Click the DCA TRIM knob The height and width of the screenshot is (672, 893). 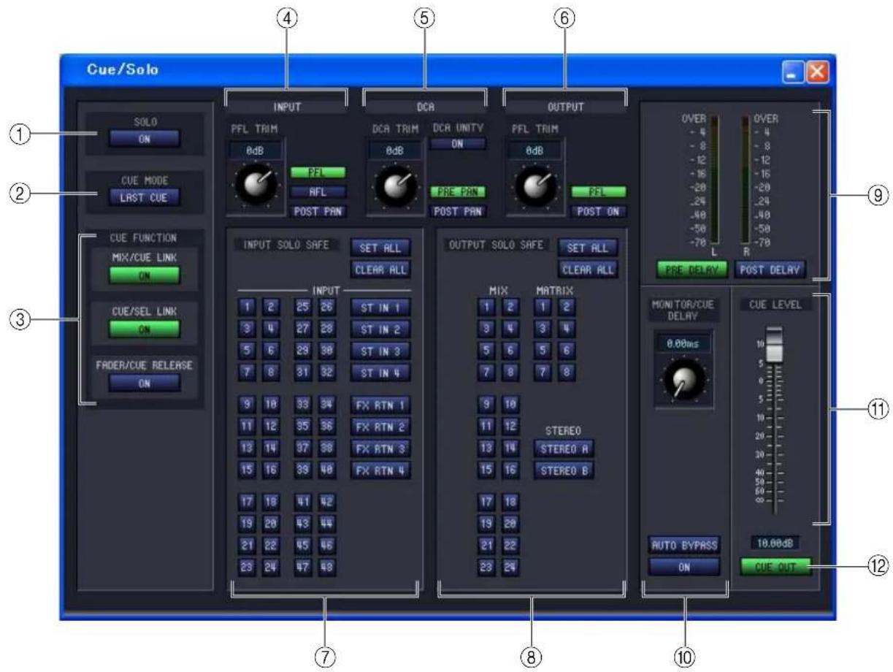pyautogui.click(x=396, y=186)
